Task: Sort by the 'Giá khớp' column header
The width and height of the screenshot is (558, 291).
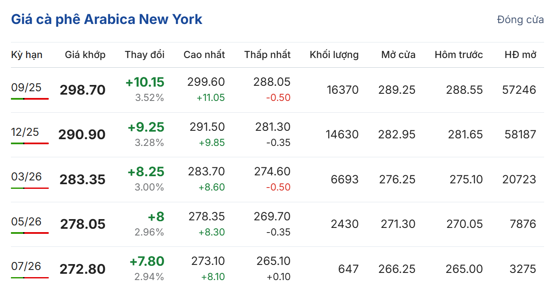Action: tap(85, 55)
